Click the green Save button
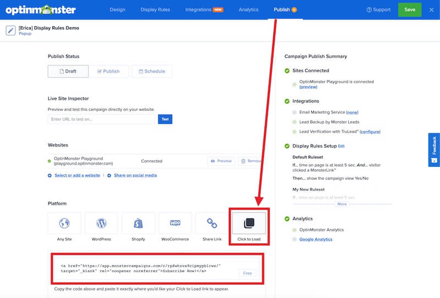The image size is (440, 298). [x=409, y=10]
